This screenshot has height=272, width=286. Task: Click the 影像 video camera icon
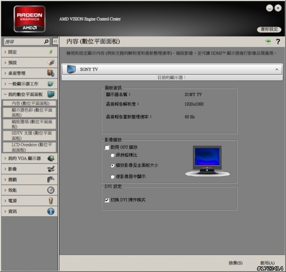(51, 169)
